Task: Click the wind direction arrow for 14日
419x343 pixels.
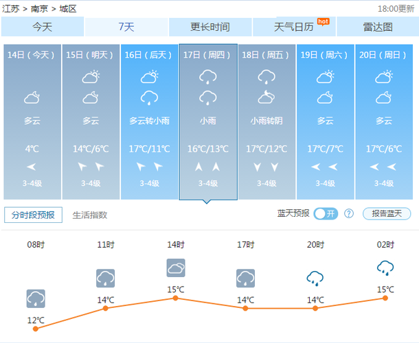Action: pyautogui.click(x=32, y=167)
